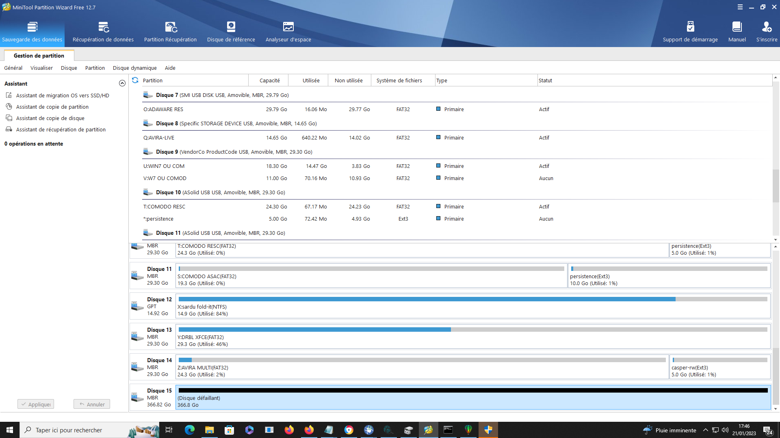Start Assistant de migration OS vers SSD/HD
Screen dimensions: 780x438
[x=63, y=95]
